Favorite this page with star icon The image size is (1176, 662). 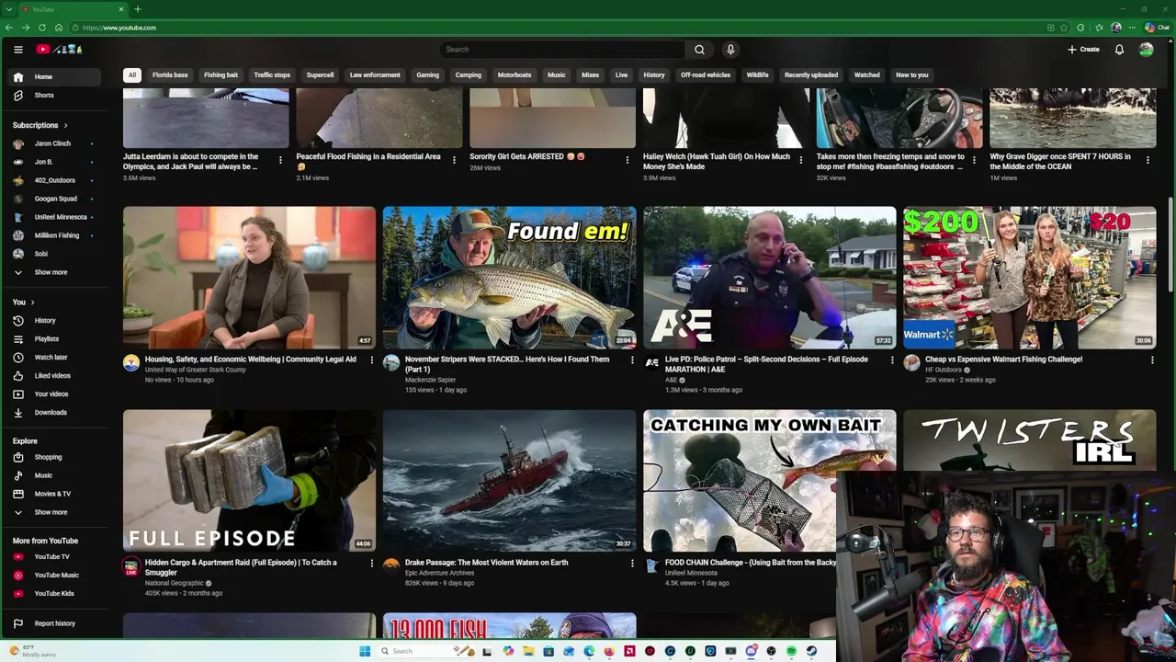(x=1065, y=28)
